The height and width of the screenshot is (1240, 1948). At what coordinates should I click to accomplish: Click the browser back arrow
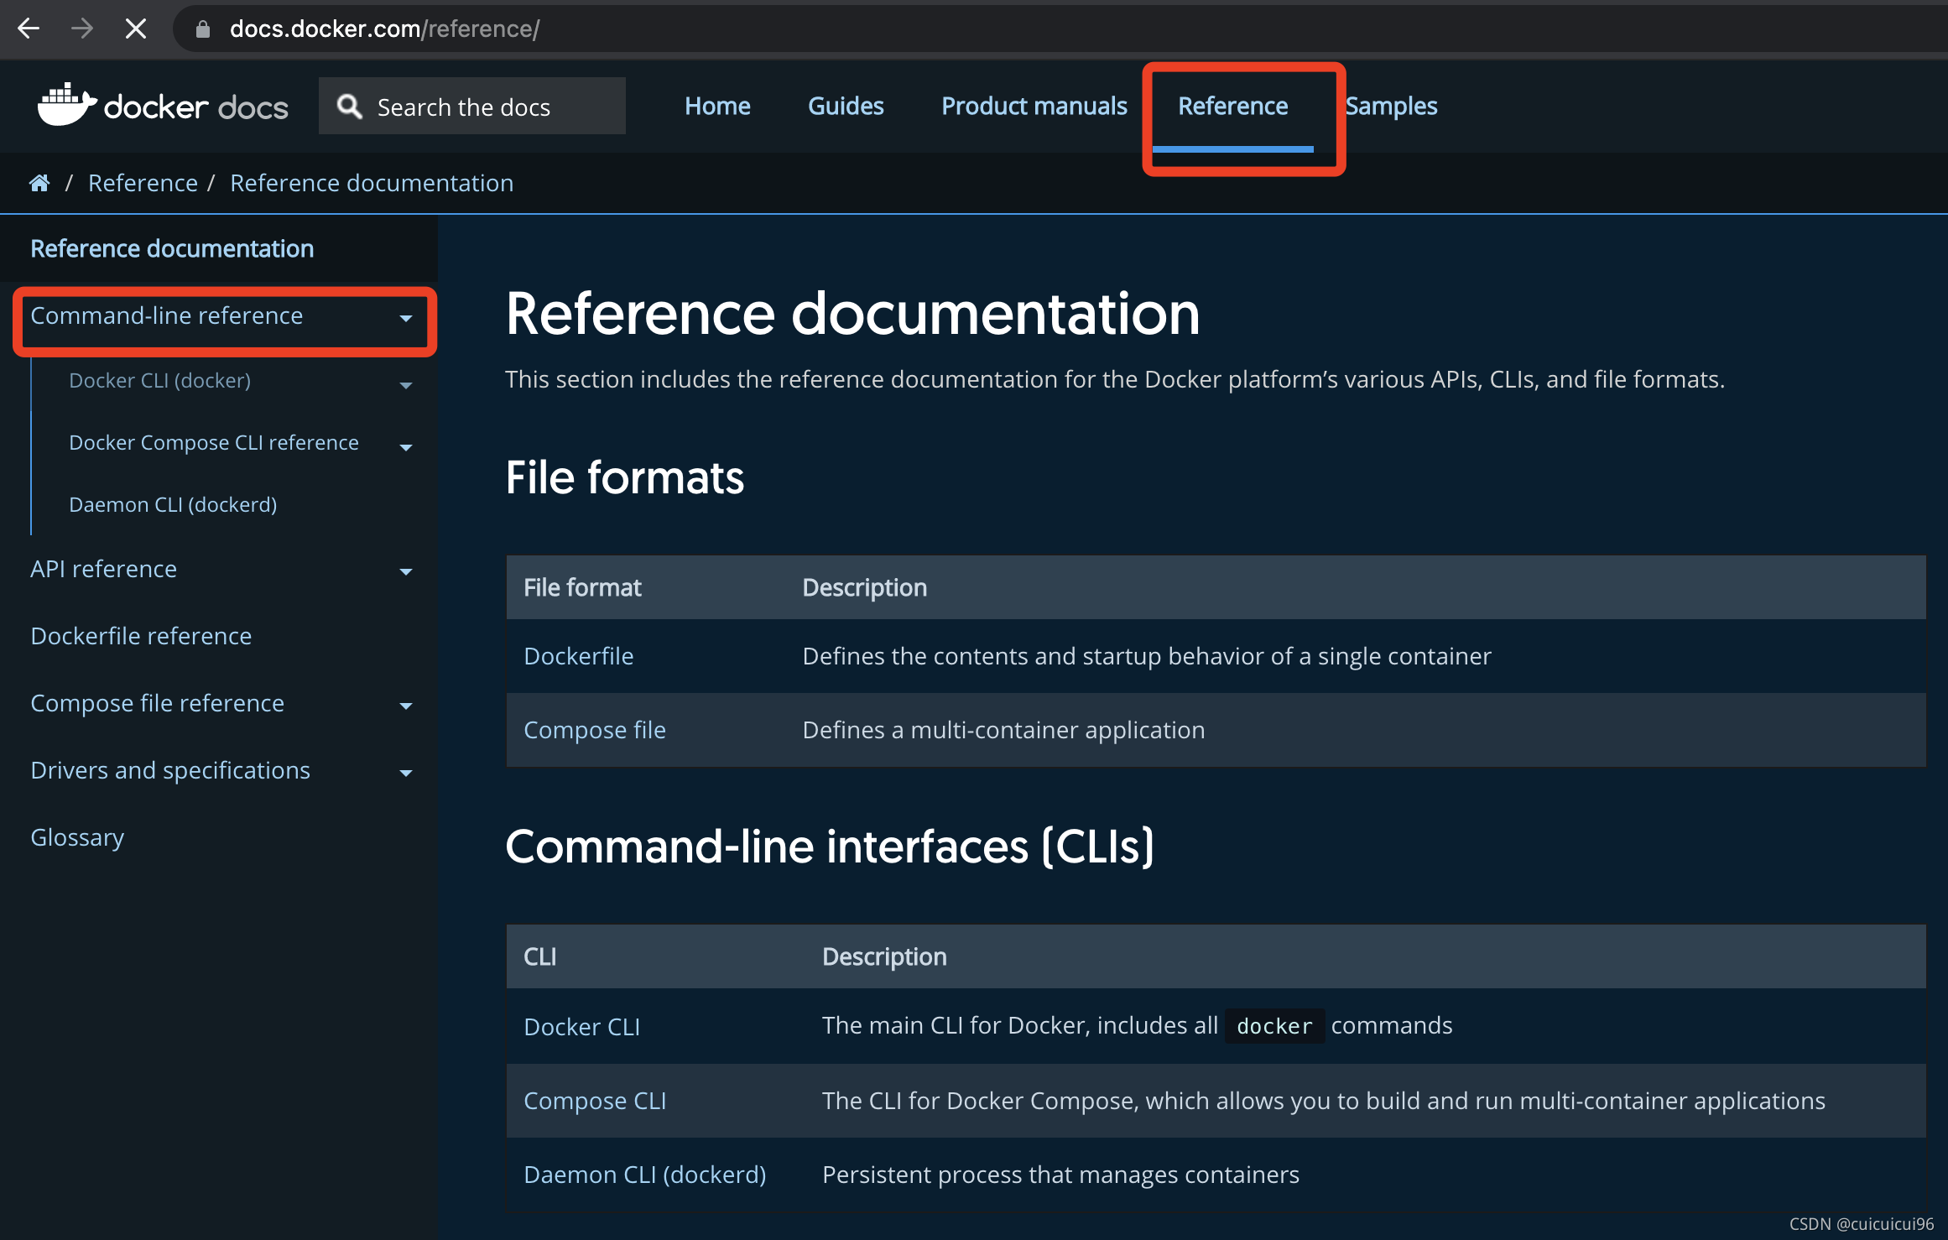coord(29,29)
